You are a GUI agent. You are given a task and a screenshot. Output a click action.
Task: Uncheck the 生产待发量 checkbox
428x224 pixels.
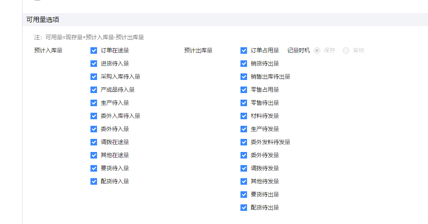pos(244,129)
